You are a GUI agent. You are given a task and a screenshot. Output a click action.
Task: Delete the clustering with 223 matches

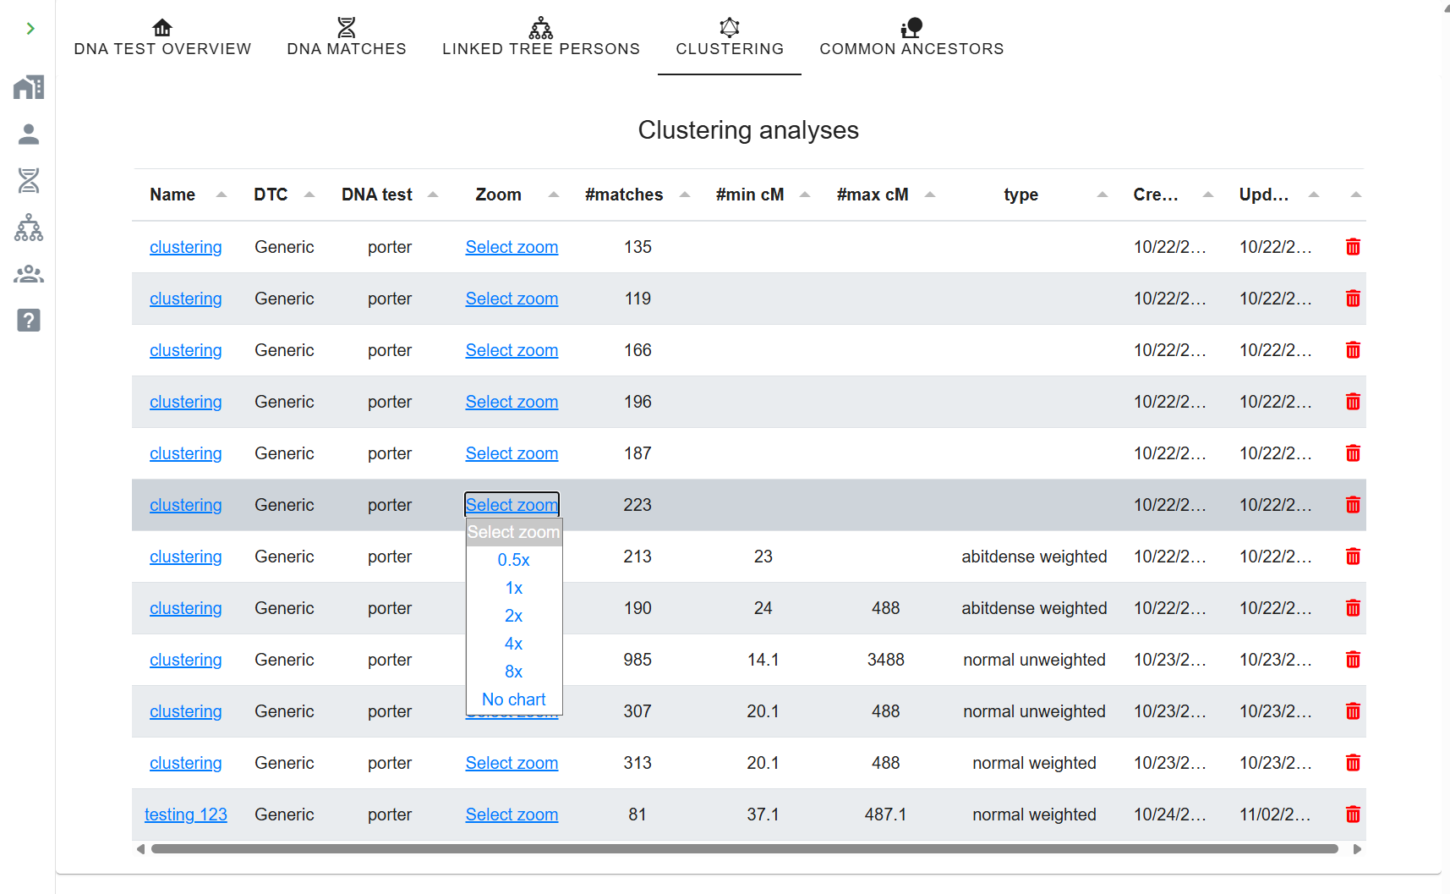pos(1353,505)
